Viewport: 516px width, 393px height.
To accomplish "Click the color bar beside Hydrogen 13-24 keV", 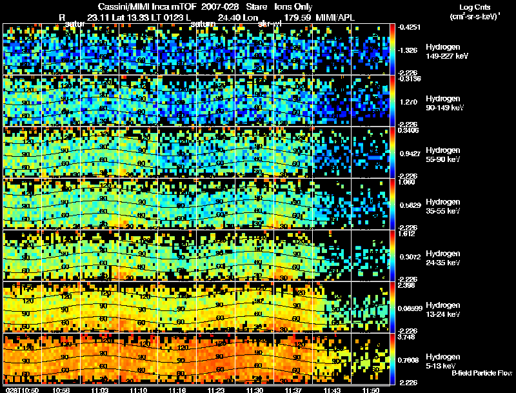I will point(392,307).
